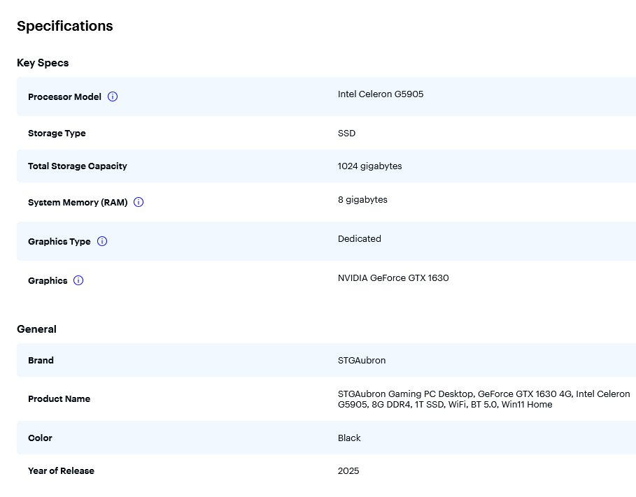Screen dimensions: 636x497
Task: Click the Total Storage Capacity label
Action: point(78,166)
